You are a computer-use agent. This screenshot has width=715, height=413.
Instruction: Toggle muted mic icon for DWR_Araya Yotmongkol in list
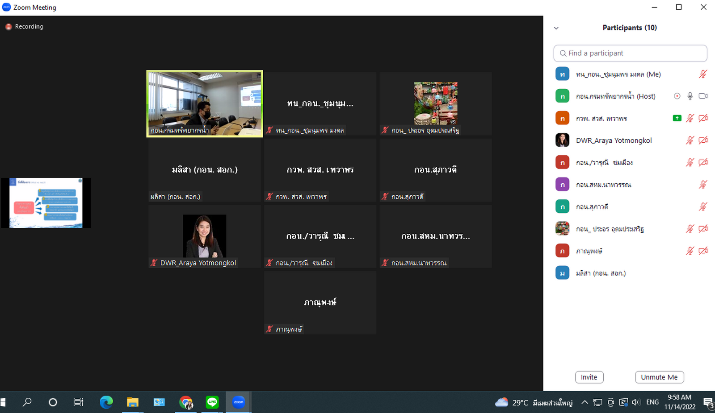click(690, 140)
